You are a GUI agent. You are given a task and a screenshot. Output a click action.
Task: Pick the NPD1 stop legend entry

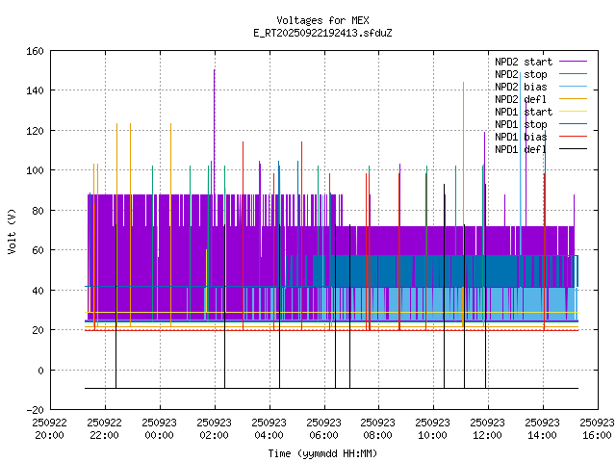[521, 124]
